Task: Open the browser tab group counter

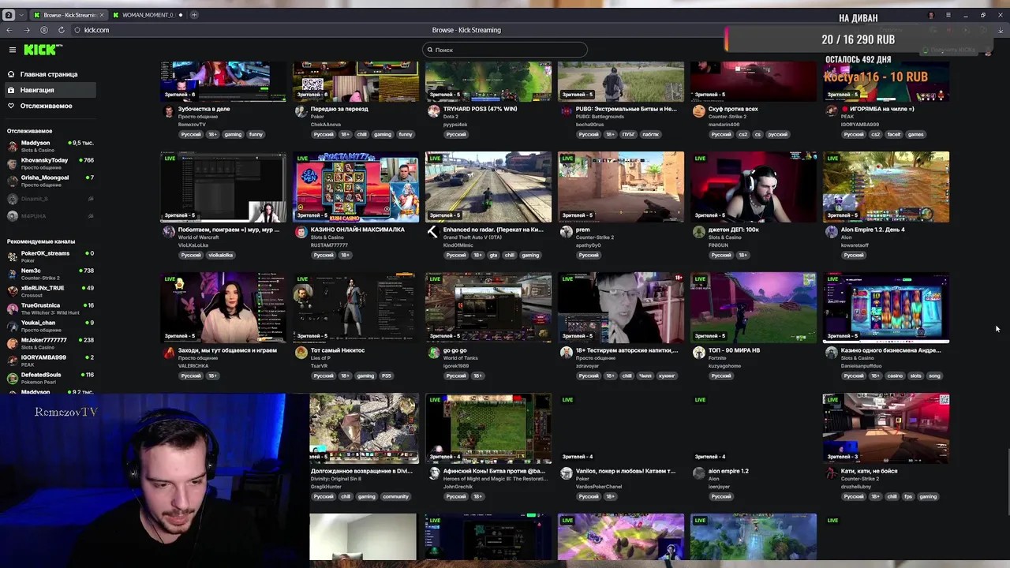Action: [9, 15]
